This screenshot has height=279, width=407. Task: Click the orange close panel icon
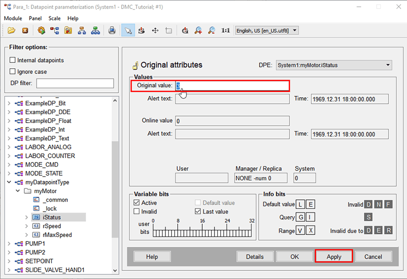pyautogui.click(x=25, y=31)
